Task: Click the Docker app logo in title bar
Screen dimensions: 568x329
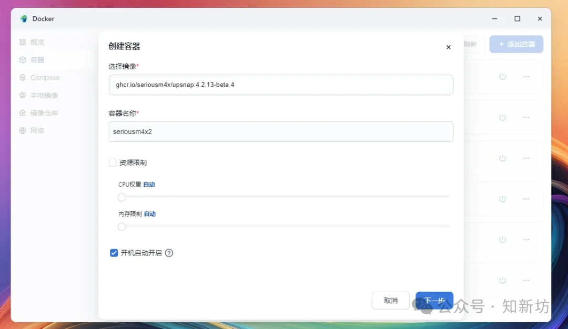Action: tap(24, 18)
